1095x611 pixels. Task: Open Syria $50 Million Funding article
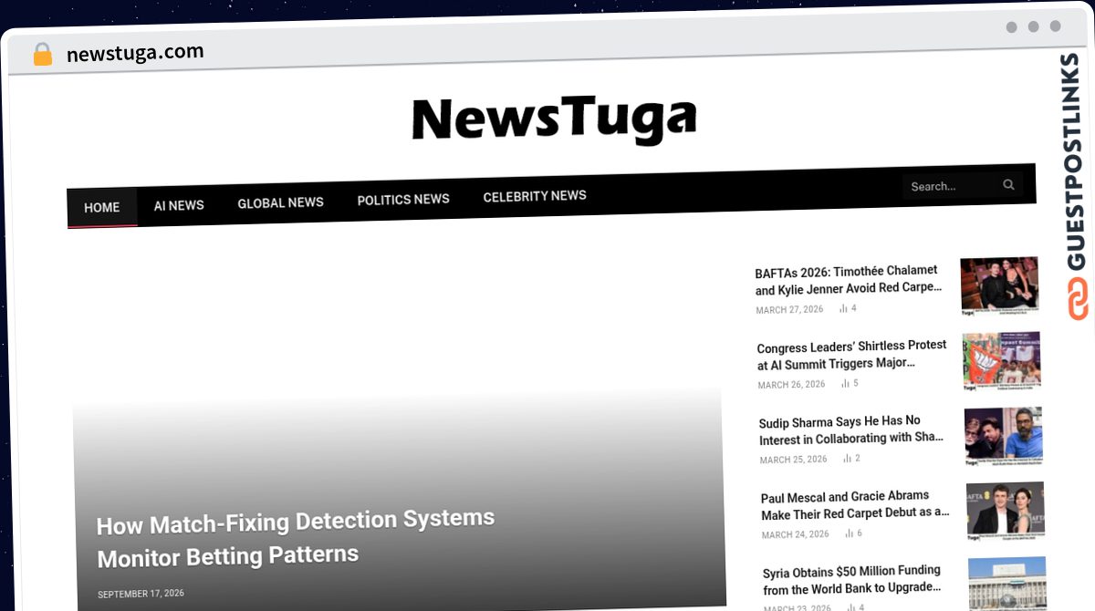852,579
